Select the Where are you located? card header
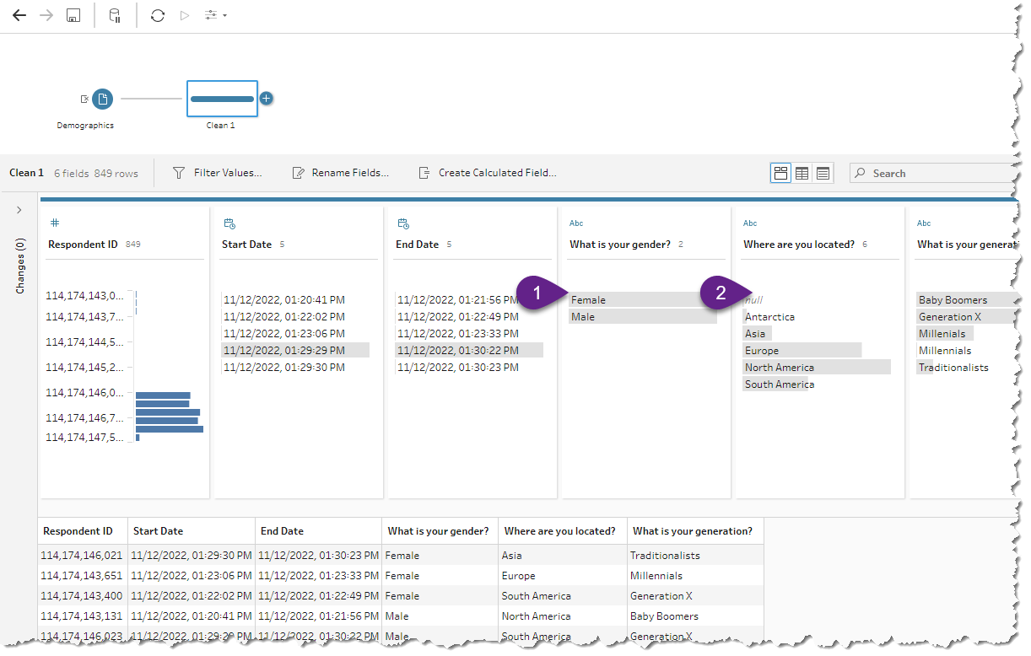1031x656 pixels. [799, 245]
